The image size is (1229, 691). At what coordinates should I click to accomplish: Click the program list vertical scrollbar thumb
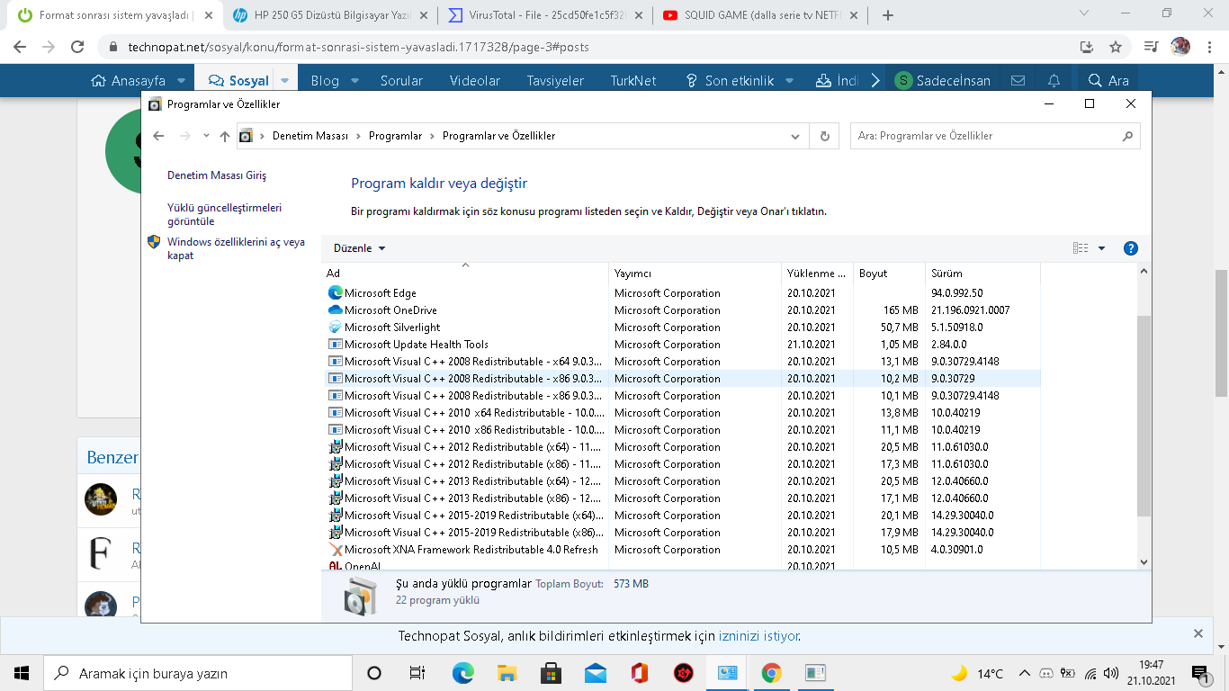[1144, 416]
